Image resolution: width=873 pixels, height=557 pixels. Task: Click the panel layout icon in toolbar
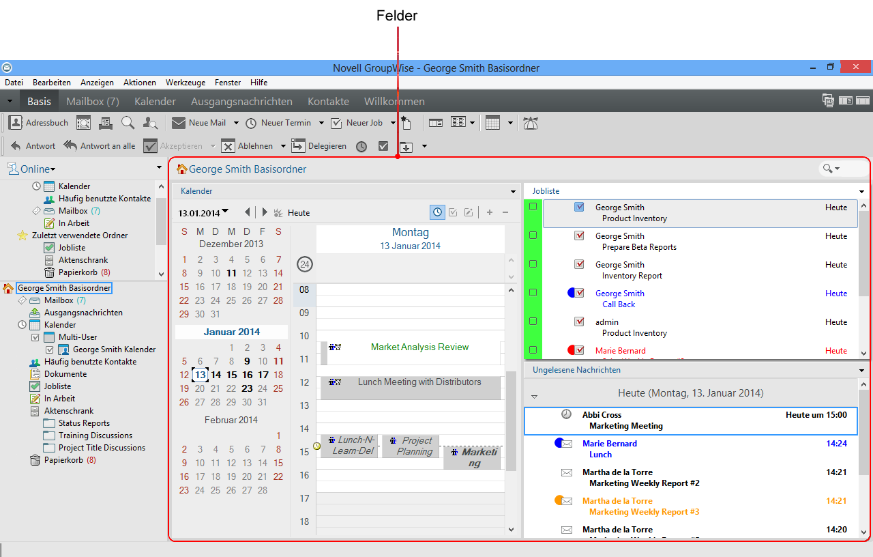tap(458, 123)
